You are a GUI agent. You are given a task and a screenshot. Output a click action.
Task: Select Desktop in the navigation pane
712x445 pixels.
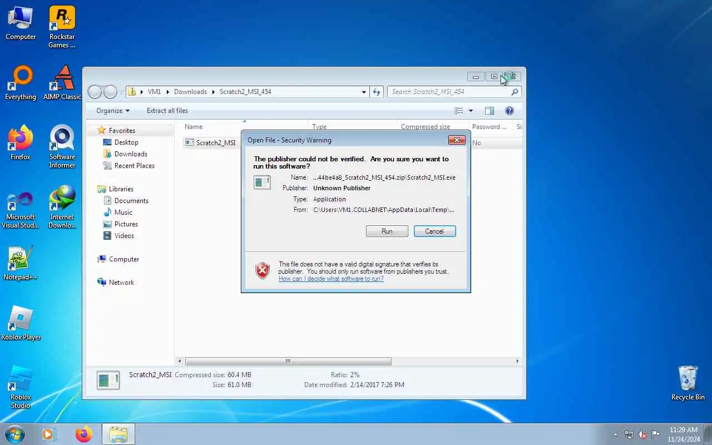tap(126, 142)
